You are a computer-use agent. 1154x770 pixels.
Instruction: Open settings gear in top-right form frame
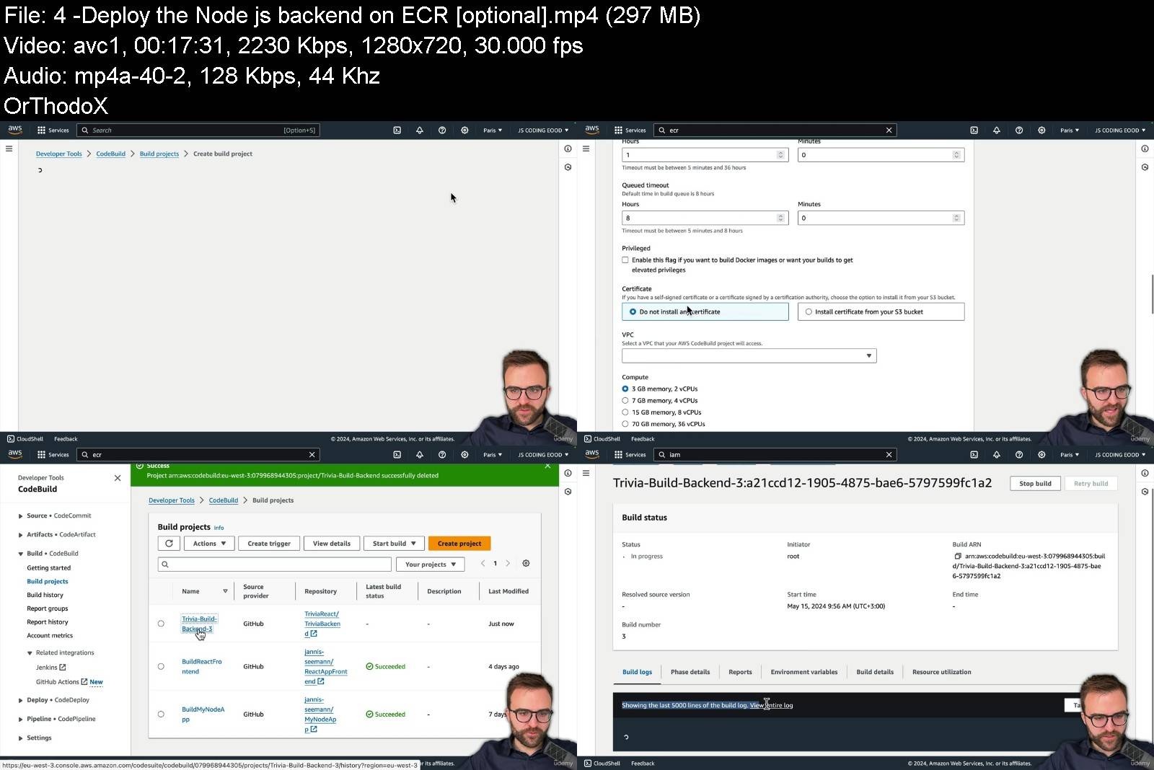click(1041, 130)
